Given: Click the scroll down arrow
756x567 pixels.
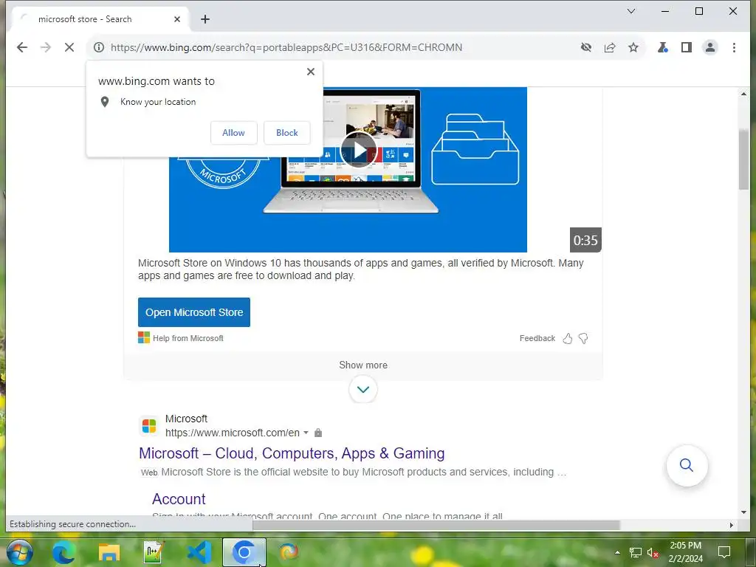Looking at the screenshot, I should [743, 512].
